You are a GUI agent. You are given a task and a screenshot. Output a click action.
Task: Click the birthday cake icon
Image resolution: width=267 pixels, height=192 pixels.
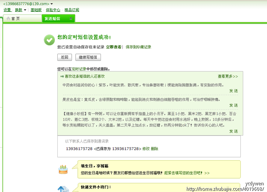click(x=63, y=169)
